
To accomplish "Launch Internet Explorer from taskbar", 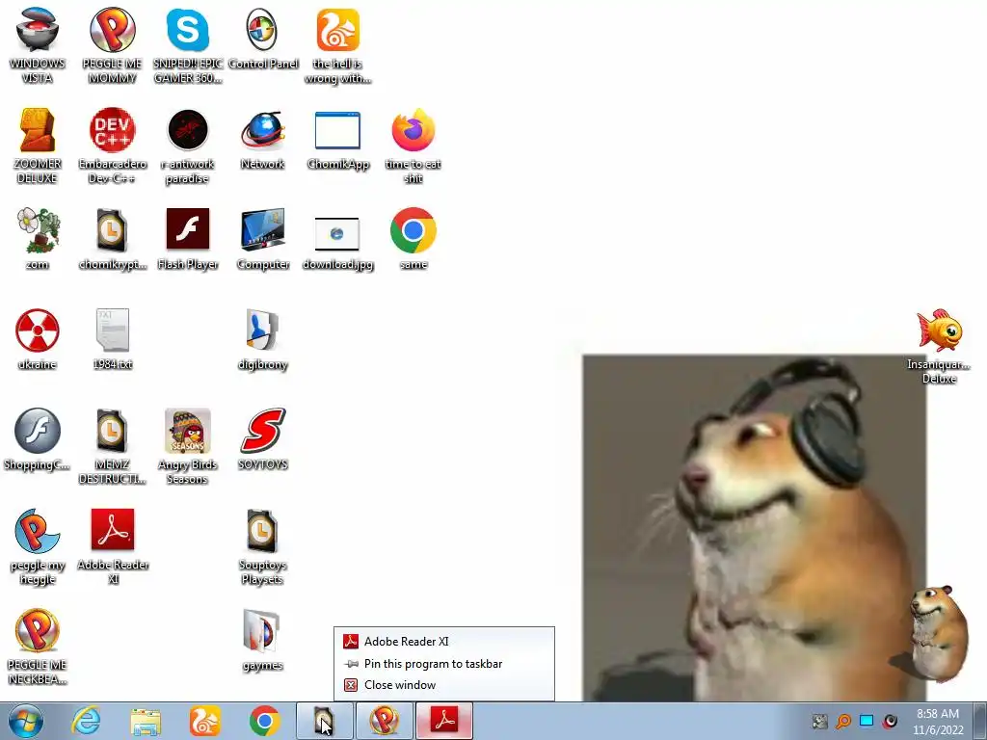I will pyautogui.click(x=86, y=721).
